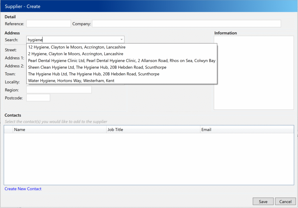
Task: Click the Region text field
Action: tap(59, 90)
